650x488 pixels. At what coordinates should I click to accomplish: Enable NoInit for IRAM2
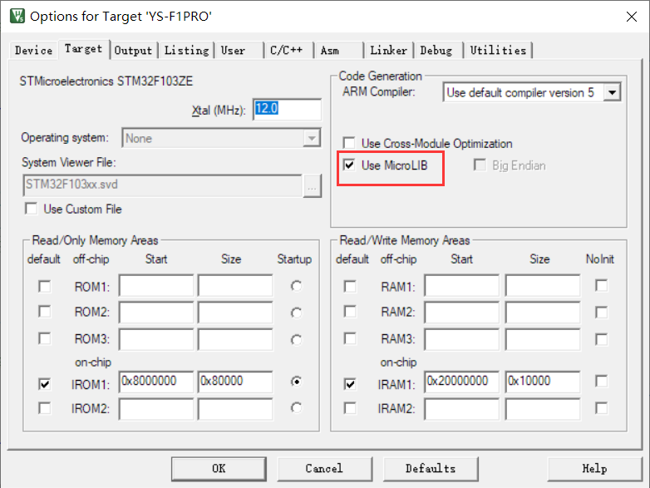pyautogui.click(x=601, y=408)
